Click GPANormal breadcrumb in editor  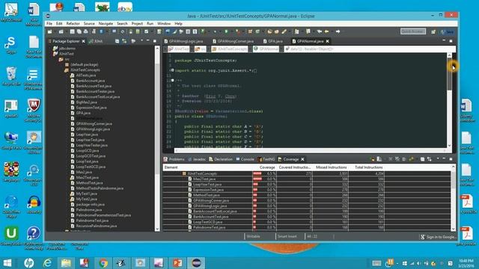266,49
